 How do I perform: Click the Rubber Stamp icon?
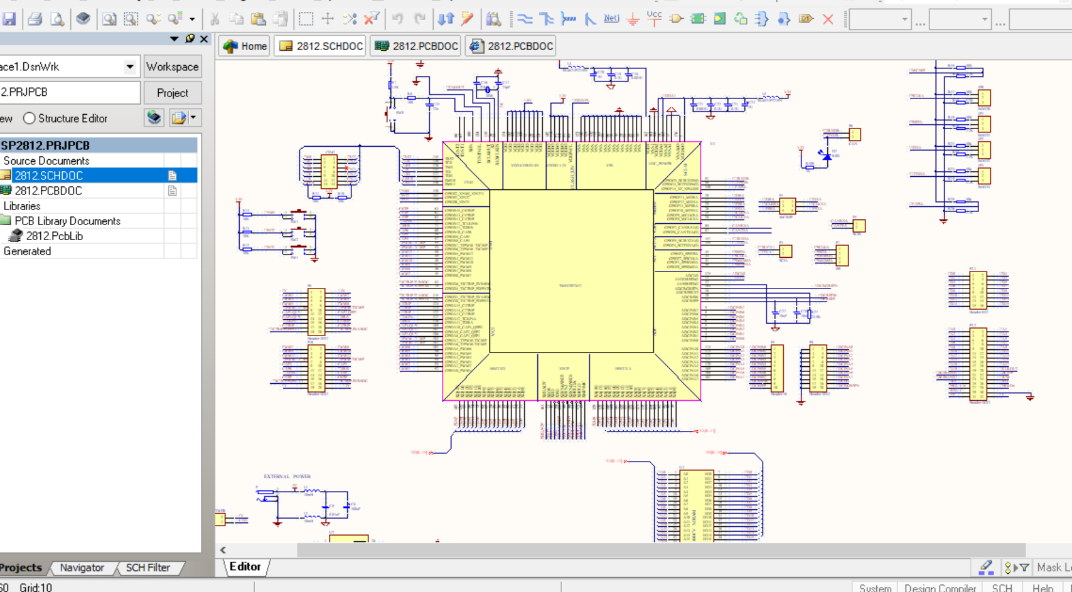pos(280,19)
